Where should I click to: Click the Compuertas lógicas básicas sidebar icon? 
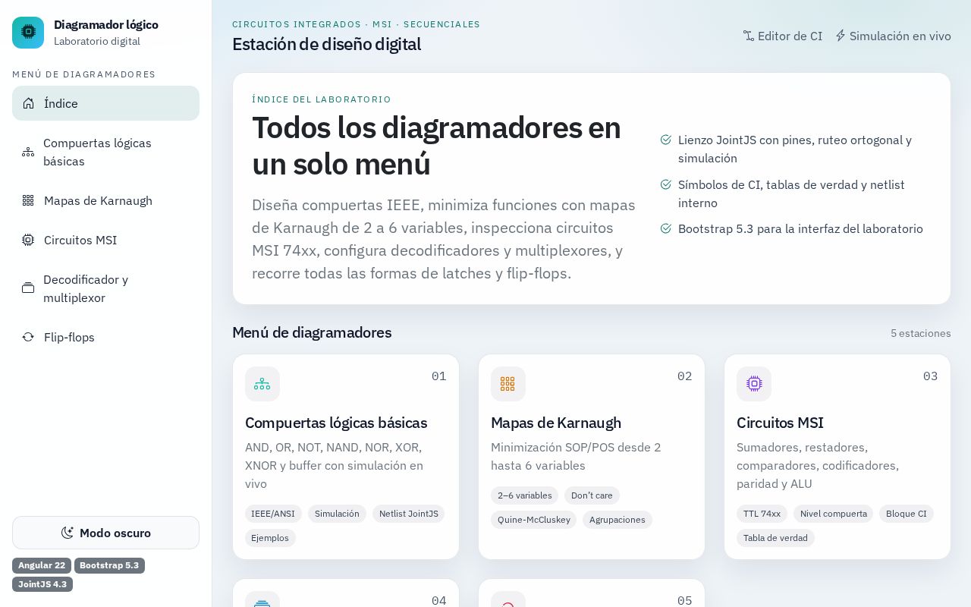point(28,152)
